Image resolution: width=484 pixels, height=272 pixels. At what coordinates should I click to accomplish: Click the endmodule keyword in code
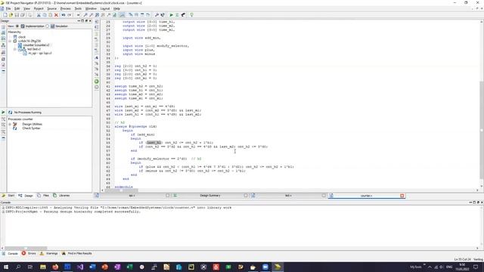tap(123, 187)
